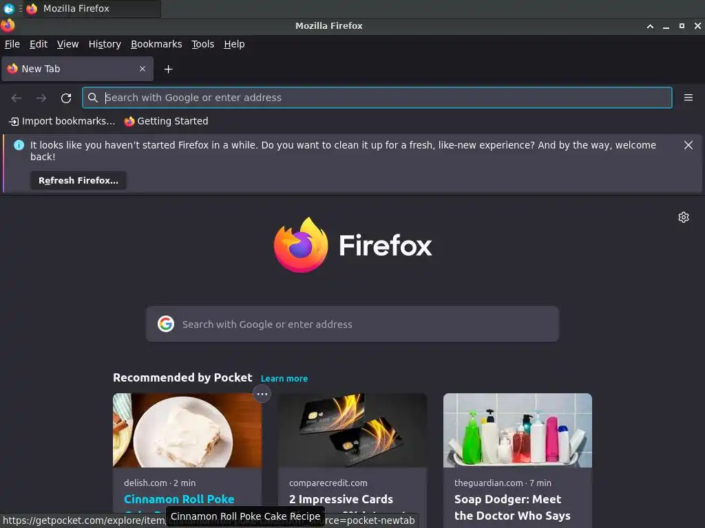Click Import bookmarks in bookmarks toolbar
The height and width of the screenshot is (528, 705).
[62, 121]
